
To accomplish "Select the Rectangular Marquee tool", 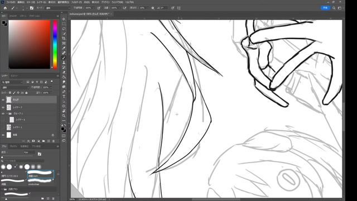I will (64, 24).
